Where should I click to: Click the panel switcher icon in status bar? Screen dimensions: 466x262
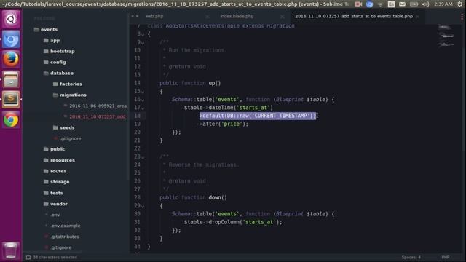pos(28,258)
